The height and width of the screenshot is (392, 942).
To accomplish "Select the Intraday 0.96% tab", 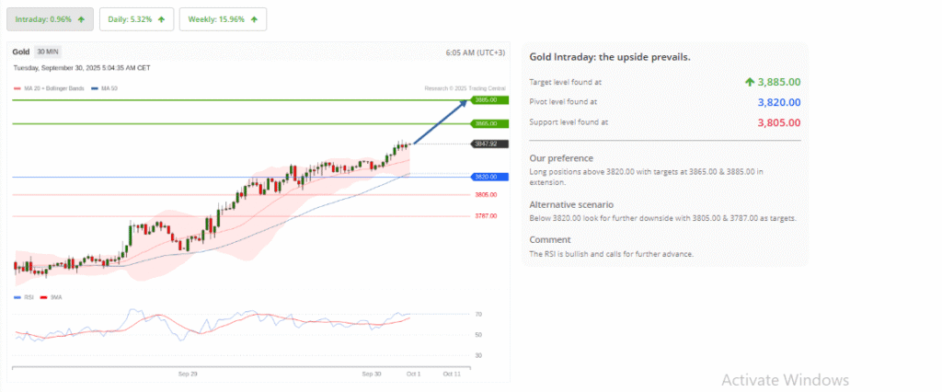I will pos(50,19).
